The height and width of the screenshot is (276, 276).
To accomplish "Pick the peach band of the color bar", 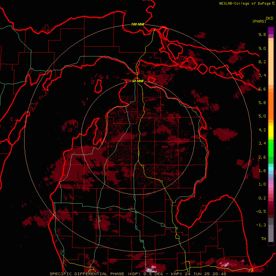I will click(271, 63).
